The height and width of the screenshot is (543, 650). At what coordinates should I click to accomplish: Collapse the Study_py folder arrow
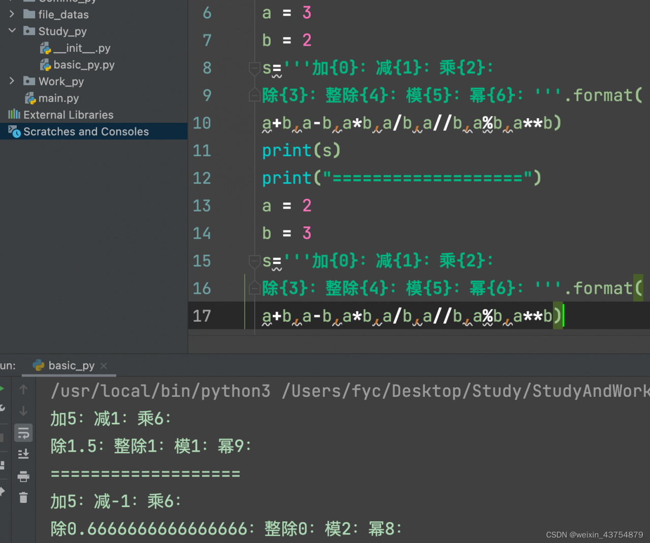pyautogui.click(x=12, y=31)
